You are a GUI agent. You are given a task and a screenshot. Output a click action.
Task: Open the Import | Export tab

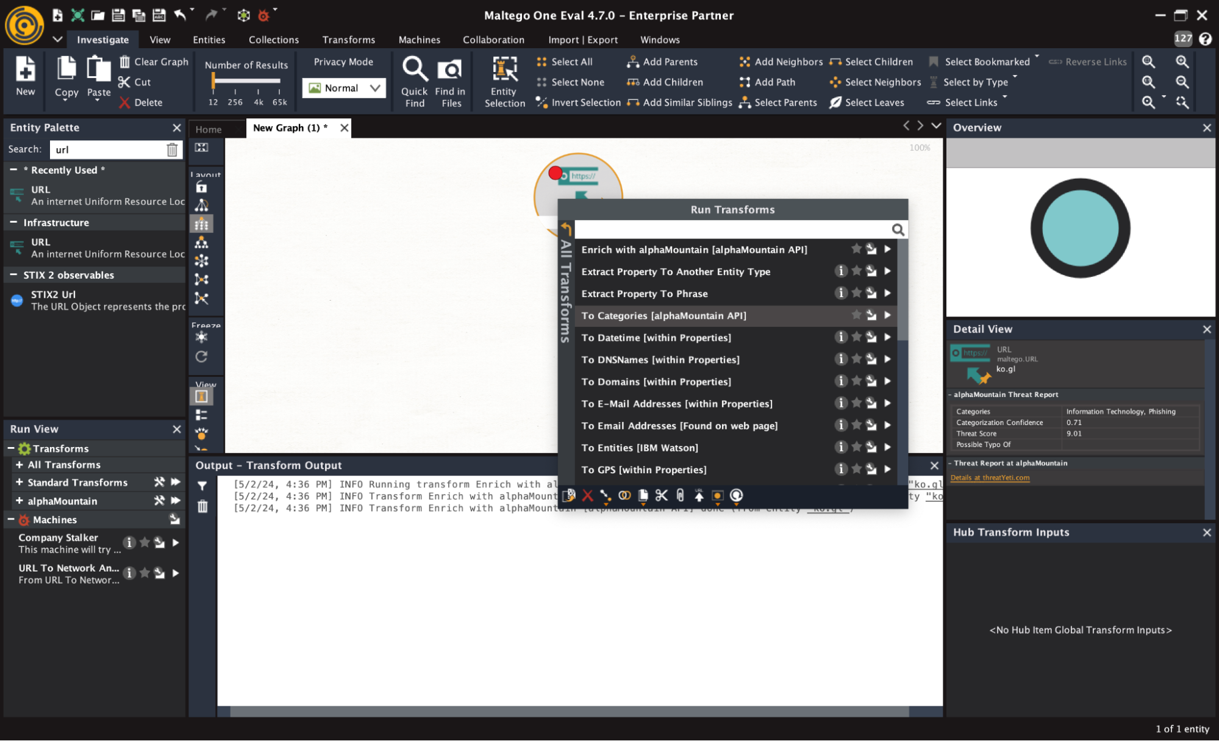[583, 40]
